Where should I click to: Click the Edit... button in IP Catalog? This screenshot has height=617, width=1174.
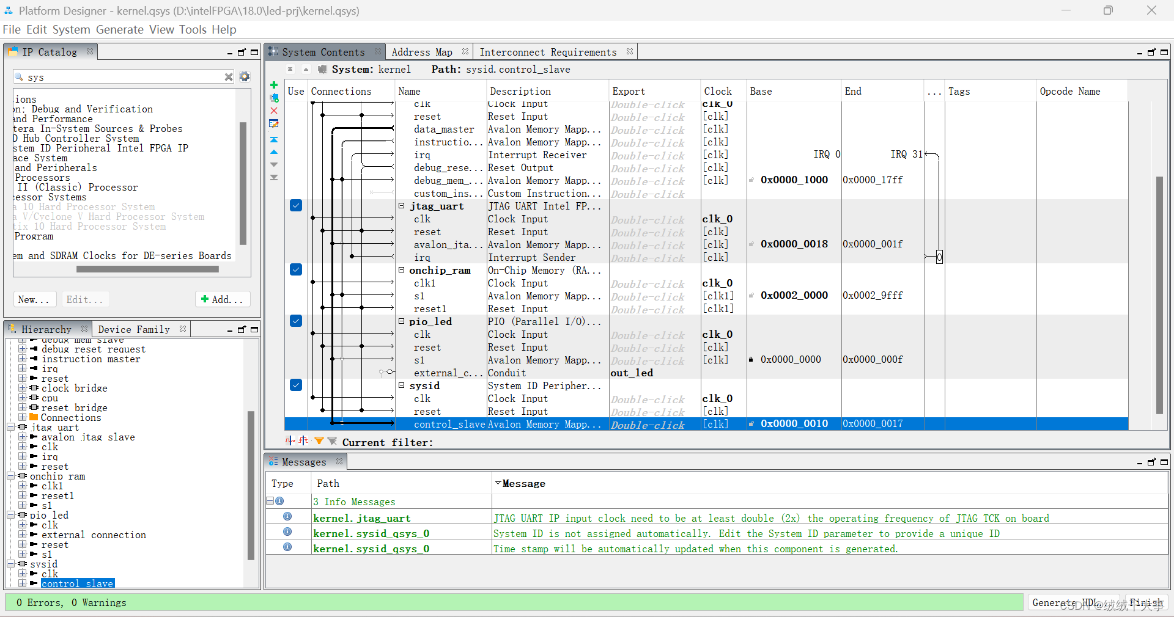pyautogui.click(x=85, y=299)
